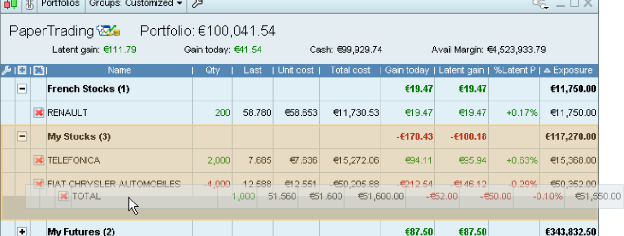Toggle sort on the Exposure column header
624x236 pixels.
[x=568, y=70]
